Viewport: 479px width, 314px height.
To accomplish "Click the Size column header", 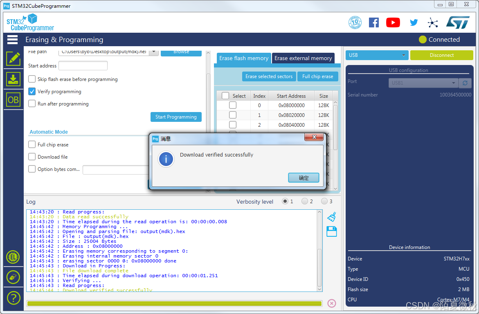I will [x=324, y=96].
